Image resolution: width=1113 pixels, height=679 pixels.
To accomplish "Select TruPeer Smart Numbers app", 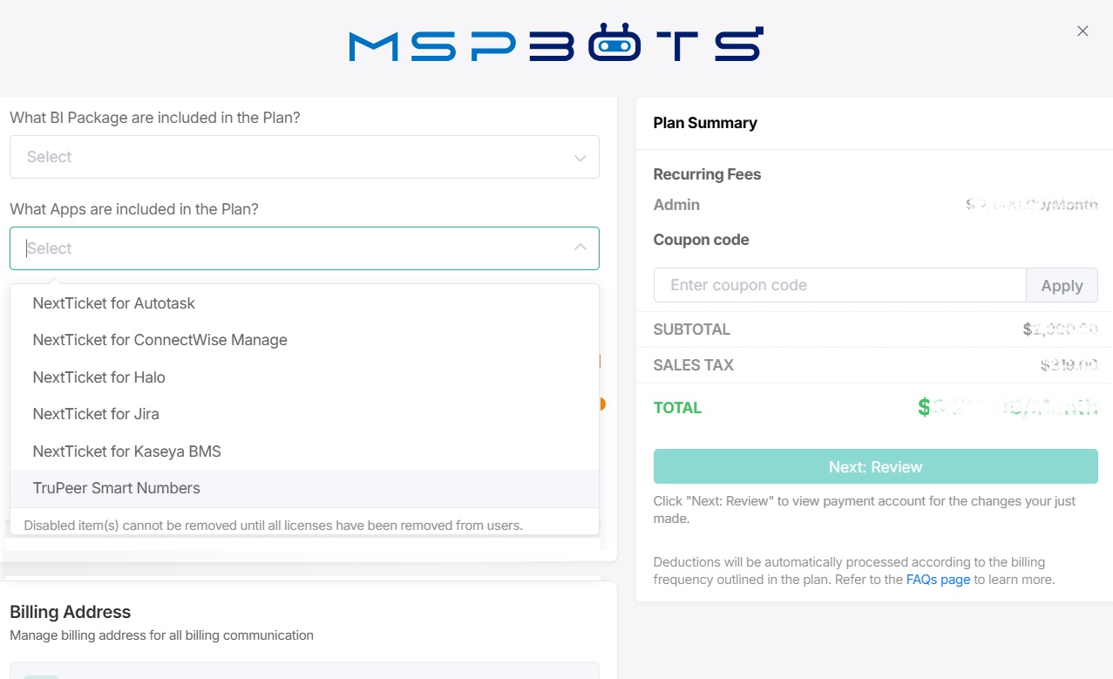I will (x=116, y=488).
